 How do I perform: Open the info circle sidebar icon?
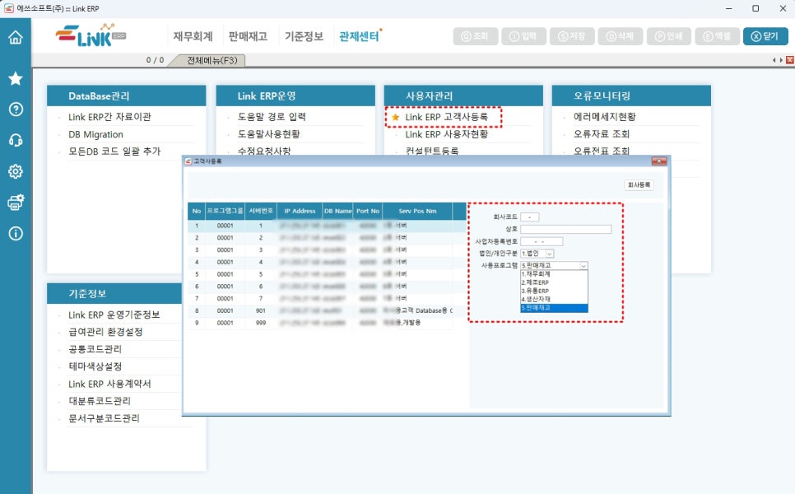coord(16,233)
